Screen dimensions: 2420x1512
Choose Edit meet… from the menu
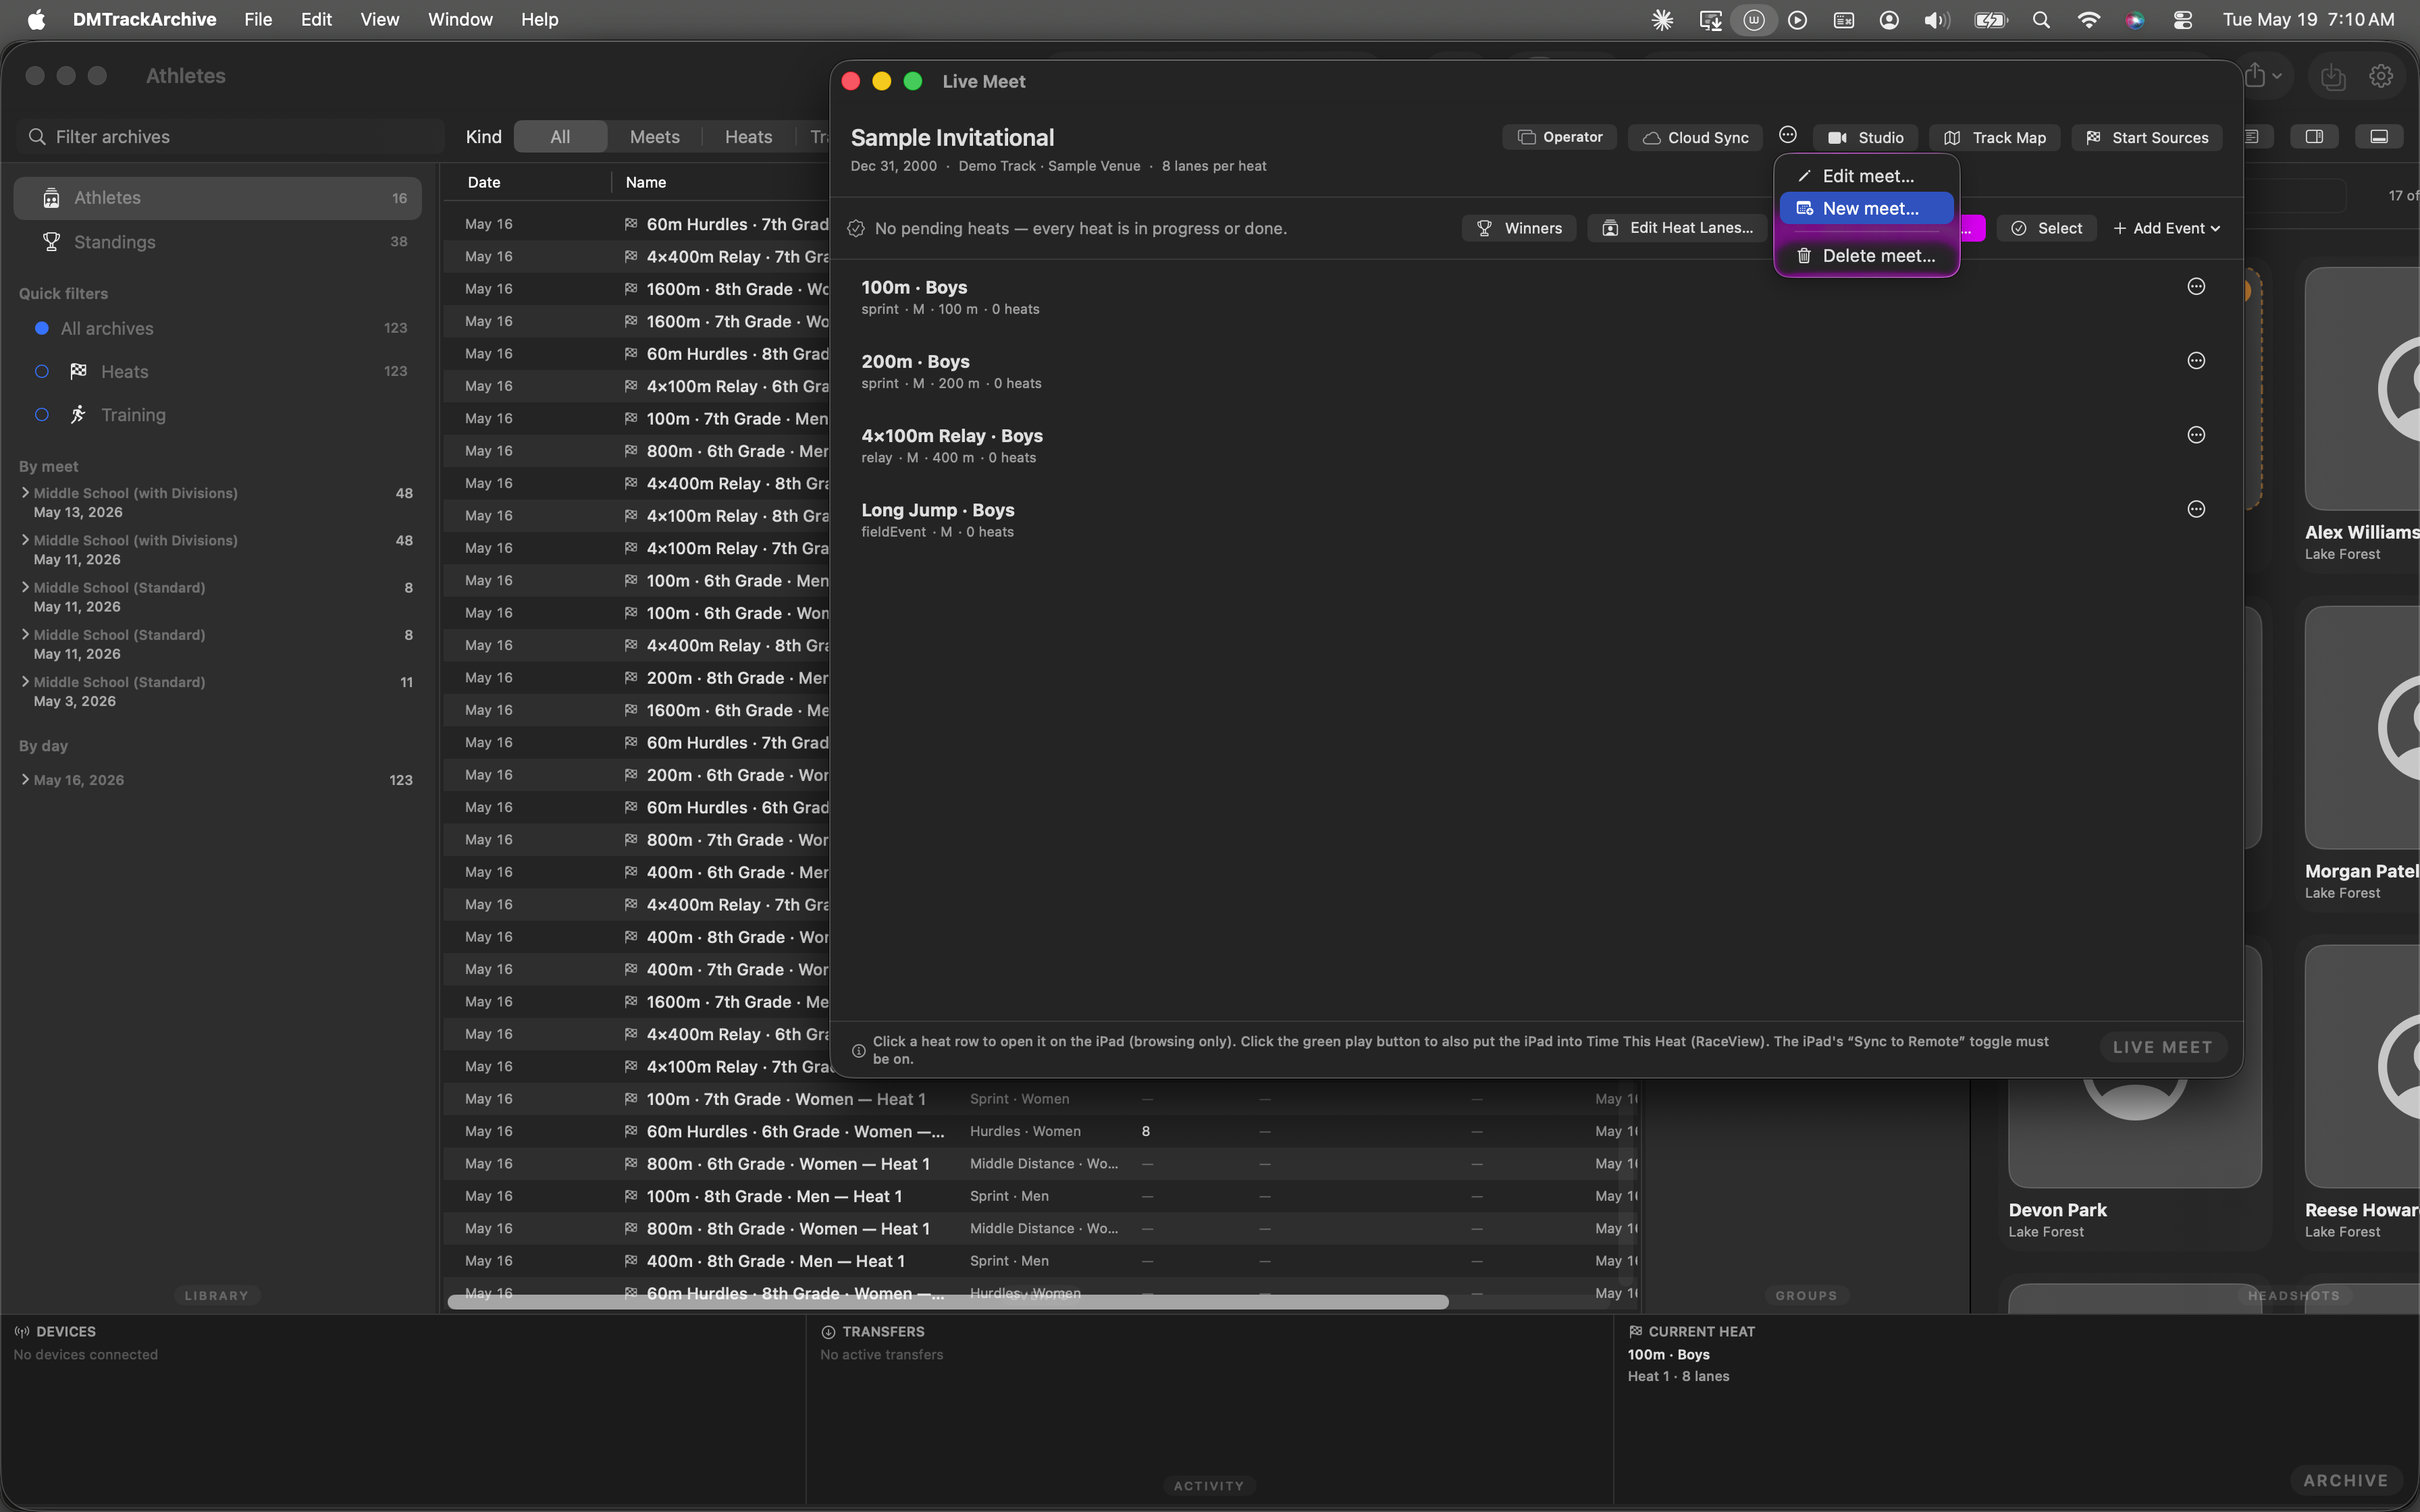pos(1866,176)
